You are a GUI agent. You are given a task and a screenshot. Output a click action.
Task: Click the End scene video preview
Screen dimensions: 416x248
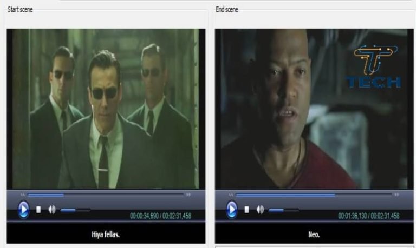(x=314, y=109)
